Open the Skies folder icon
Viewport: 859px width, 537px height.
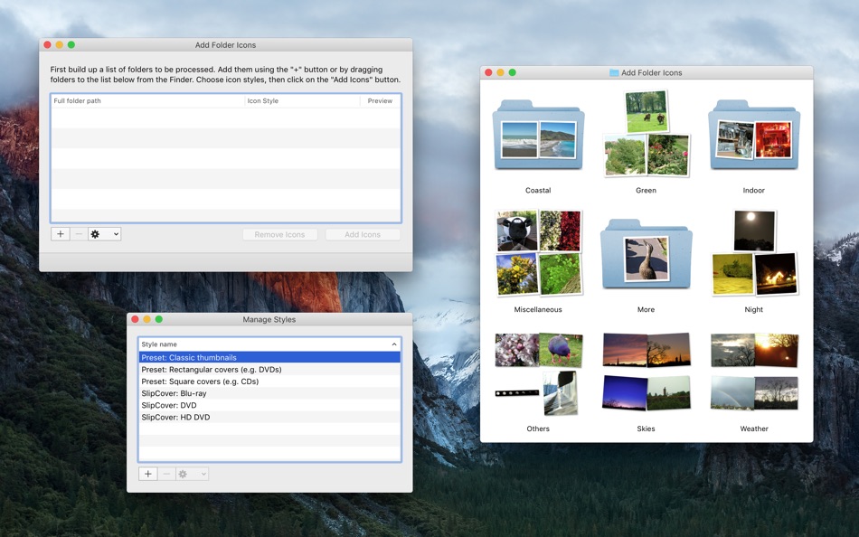click(646, 372)
